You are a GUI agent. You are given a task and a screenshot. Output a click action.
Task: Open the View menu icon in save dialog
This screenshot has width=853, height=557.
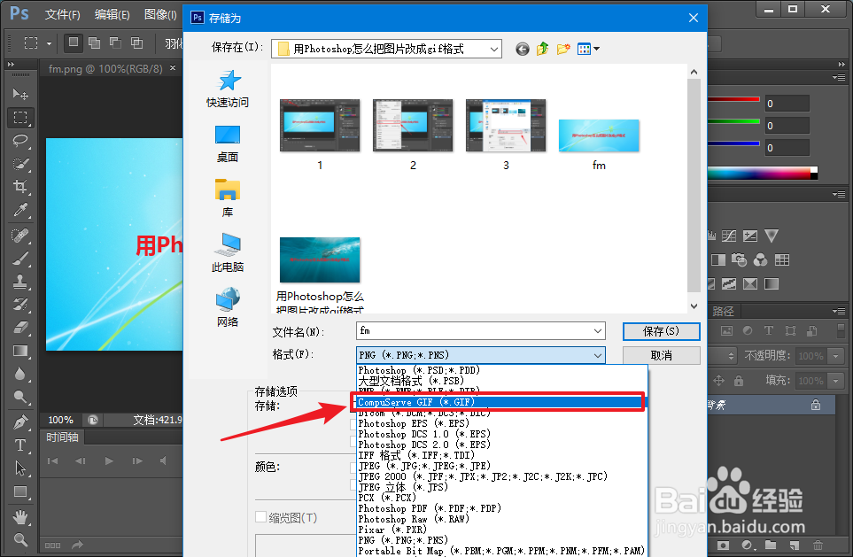tap(588, 49)
